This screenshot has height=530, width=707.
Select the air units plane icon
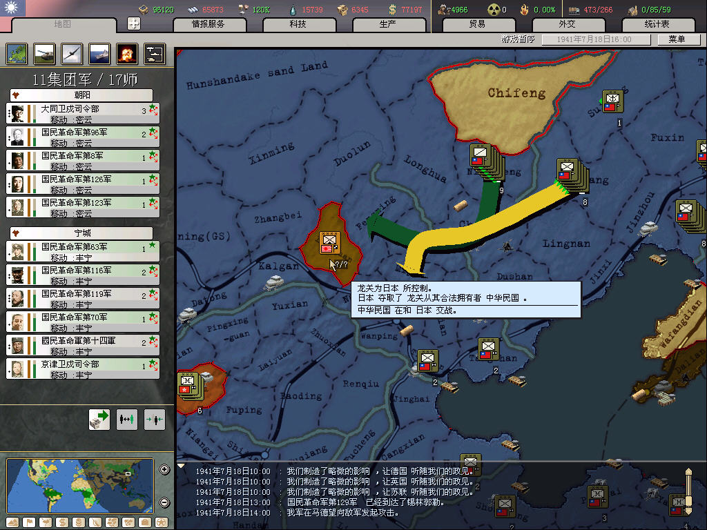[x=72, y=53]
